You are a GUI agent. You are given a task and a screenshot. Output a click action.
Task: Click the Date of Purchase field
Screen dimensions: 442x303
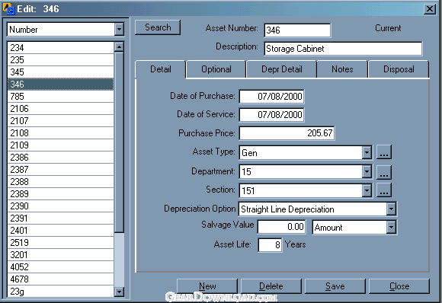(x=271, y=97)
